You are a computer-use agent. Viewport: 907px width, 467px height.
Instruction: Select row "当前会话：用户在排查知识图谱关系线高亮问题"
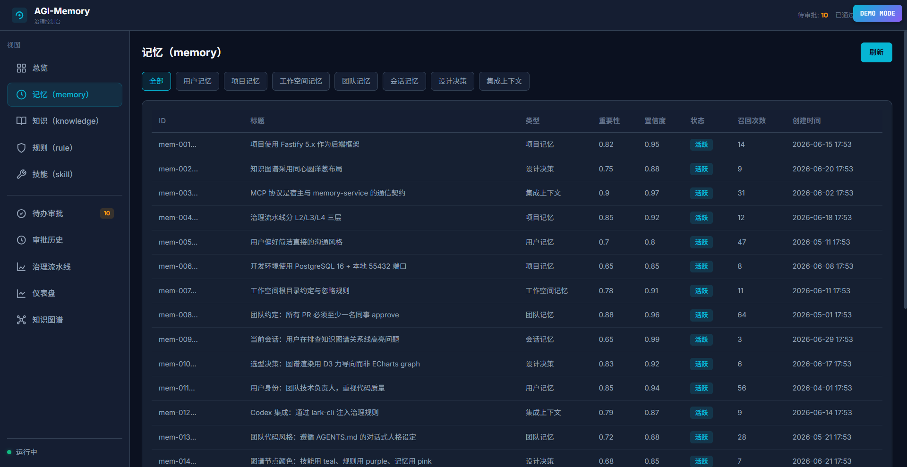point(517,340)
